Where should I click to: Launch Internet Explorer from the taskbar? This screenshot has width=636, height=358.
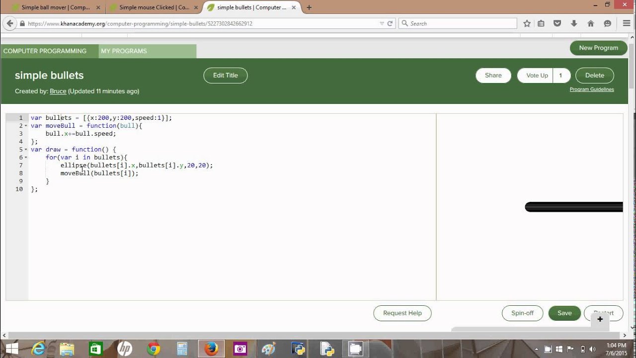coord(39,349)
